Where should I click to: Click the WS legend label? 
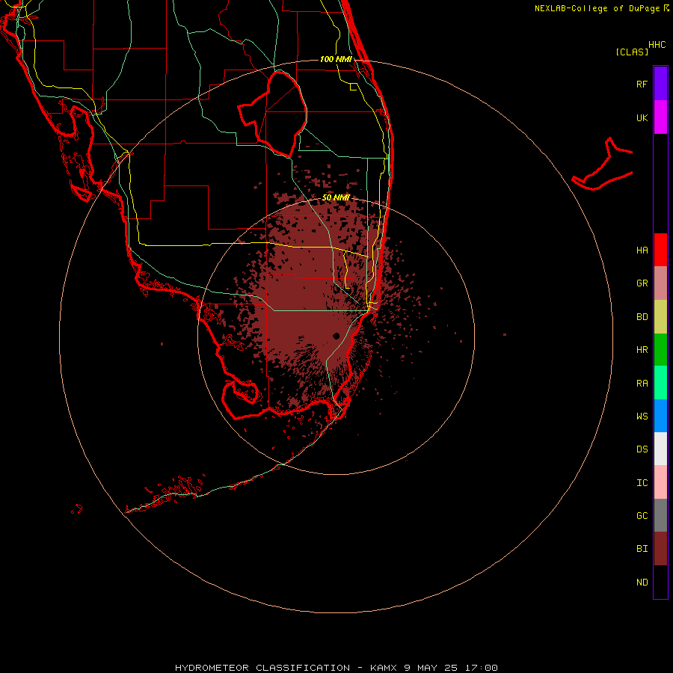click(x=642, y=417)
